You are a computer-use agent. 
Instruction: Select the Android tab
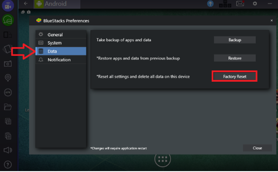(x=57, y=4)
